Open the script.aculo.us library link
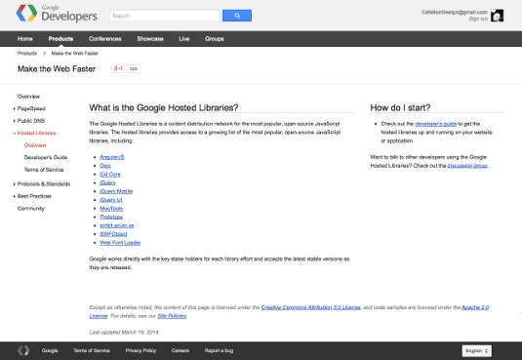 116,225
